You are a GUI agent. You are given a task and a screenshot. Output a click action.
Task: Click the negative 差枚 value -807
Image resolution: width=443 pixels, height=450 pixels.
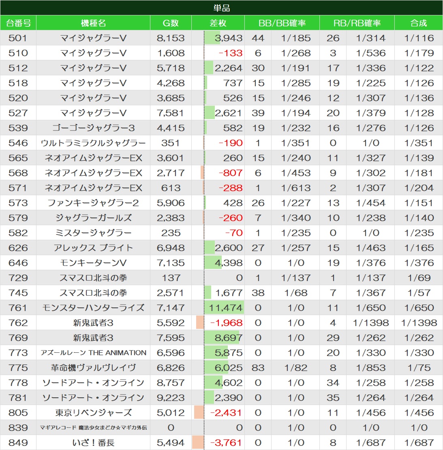[231, 173]
